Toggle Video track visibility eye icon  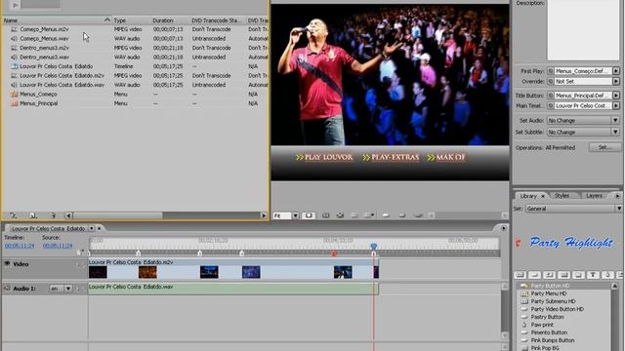(7, 263)
